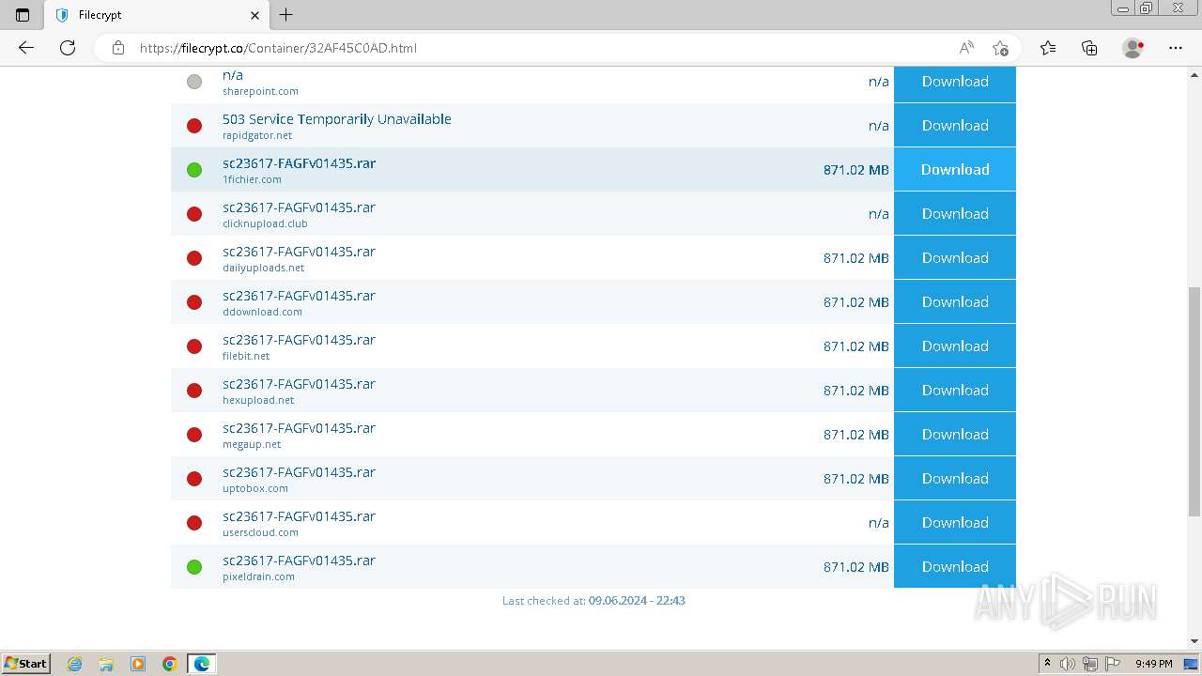Download from pixeldrain.com
Image resolution: width=1202 pixels, height=676 pixels.
[955, 566]
